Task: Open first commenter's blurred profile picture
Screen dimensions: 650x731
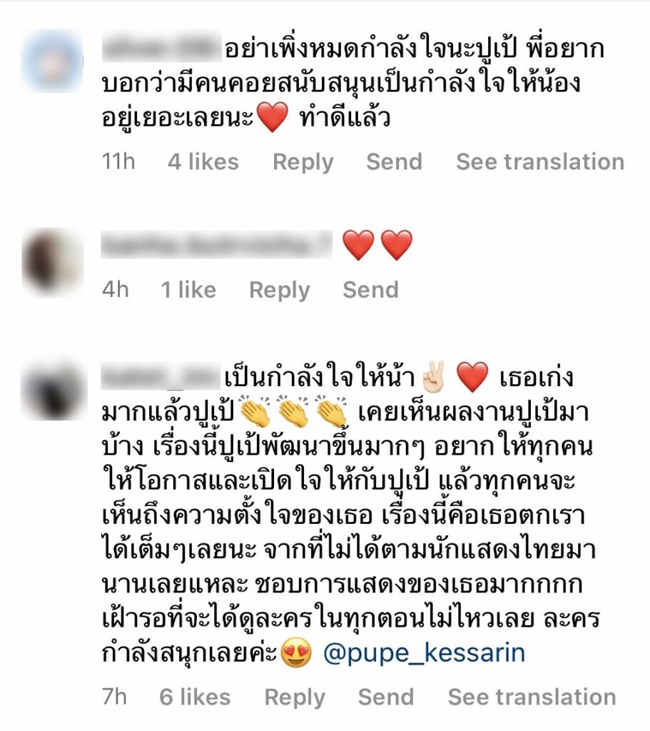Action: click(x=53, y=61)
